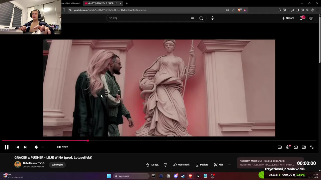Subscribe with Subskrybuj button
This screenshot has height=180, width=321.
click(57, 165)
